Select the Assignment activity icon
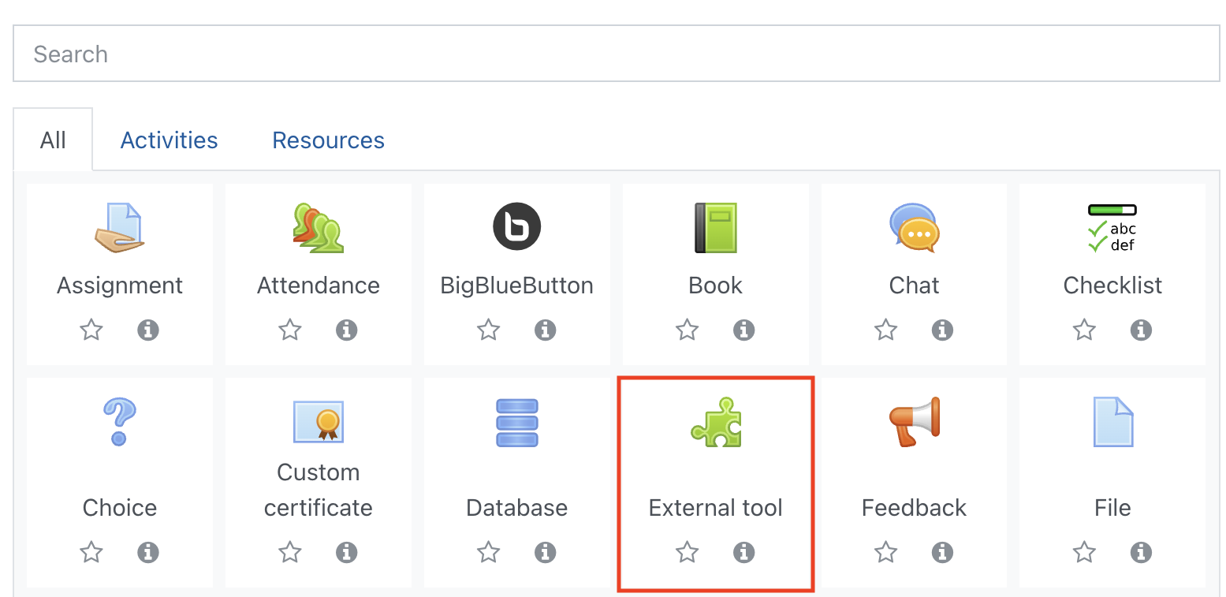Viewport: 1226px width, 597px height. pyautogui.click(x=119, y=228)
